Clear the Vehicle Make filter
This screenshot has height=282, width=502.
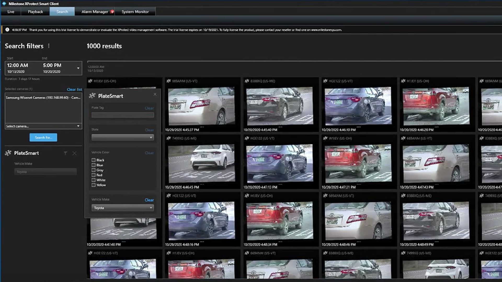(149, 200)
